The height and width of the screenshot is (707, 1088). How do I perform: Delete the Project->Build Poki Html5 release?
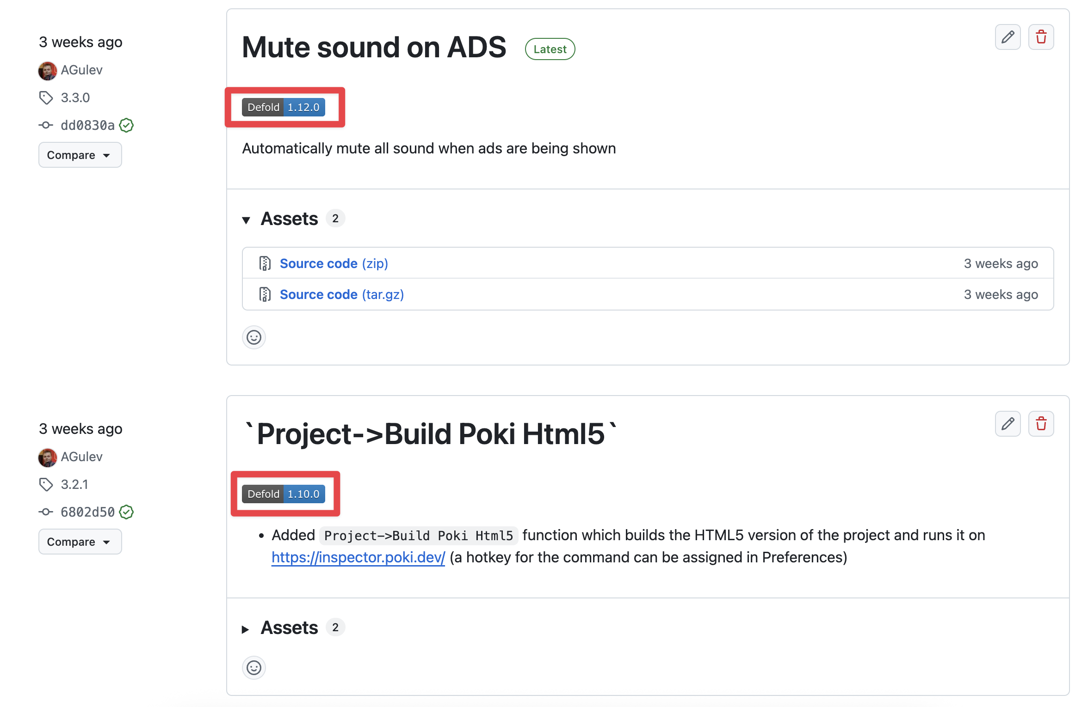tap(1041, 424)
